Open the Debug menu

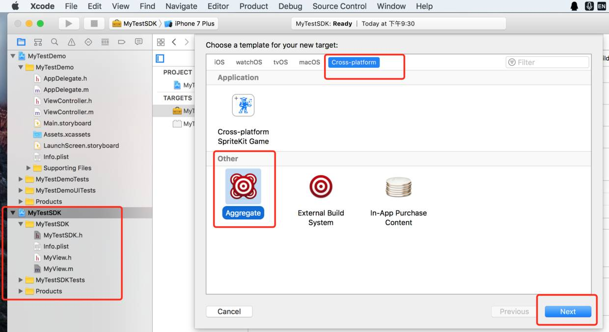[x=290, y=6]
